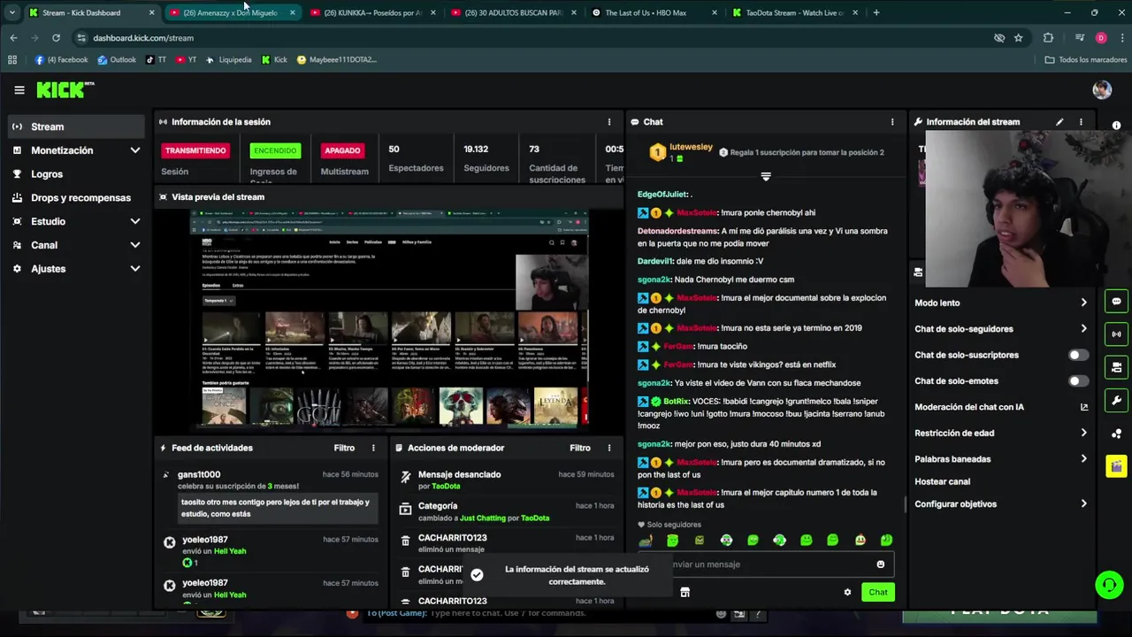Select Stream in the left sidebar
1132x637 pixels.
point(75,127)
